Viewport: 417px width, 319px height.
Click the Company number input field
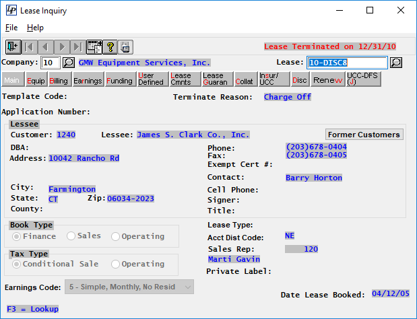(51, 63)
